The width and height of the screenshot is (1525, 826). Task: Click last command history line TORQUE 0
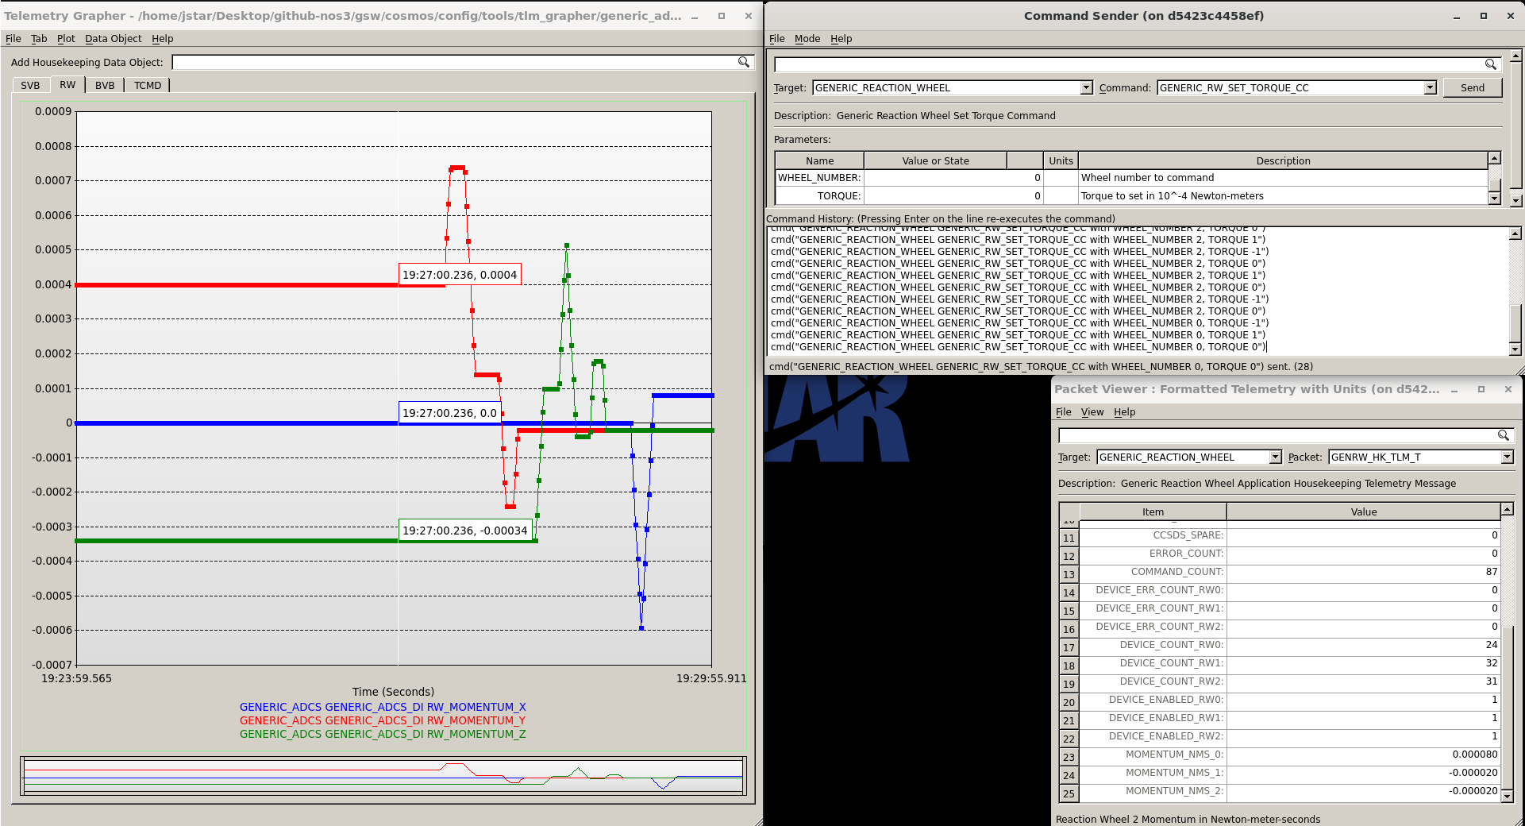coord(1018,347)
